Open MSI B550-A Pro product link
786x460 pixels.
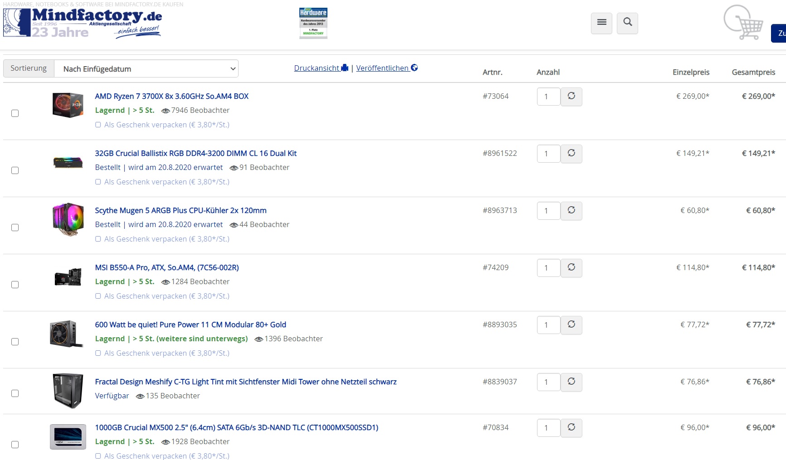click(x=167, y=267)
